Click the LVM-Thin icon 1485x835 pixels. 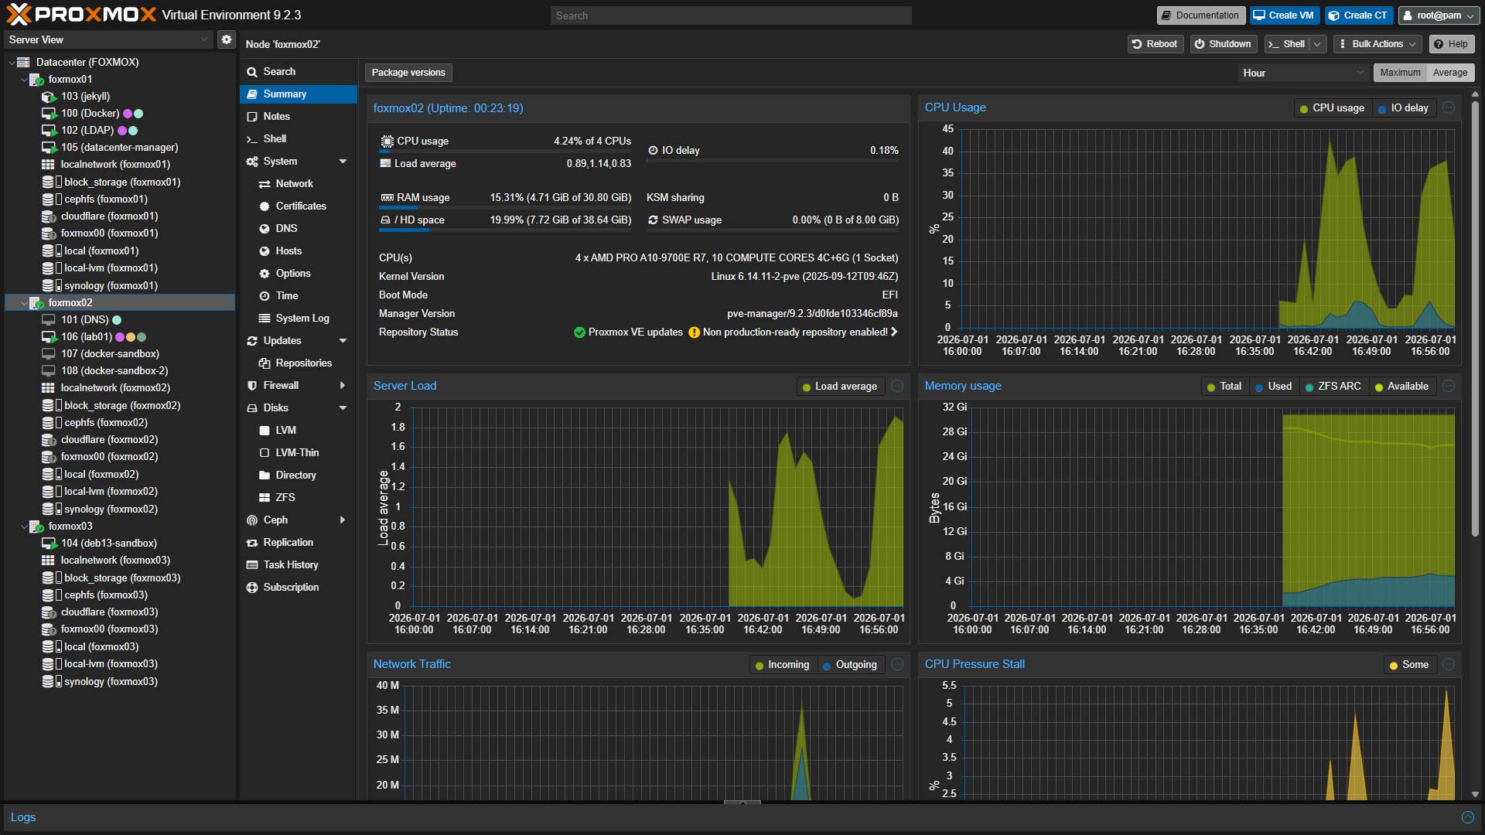(265, 453)
